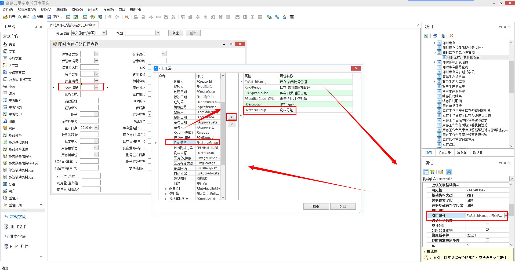Click the attribute list scrollbar in dialog

(x=223, y=133)
